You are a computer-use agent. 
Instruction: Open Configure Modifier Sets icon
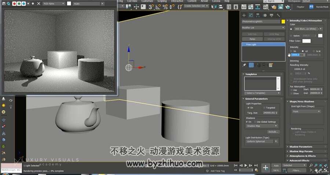pyautogui.click(x=271, y=65)
